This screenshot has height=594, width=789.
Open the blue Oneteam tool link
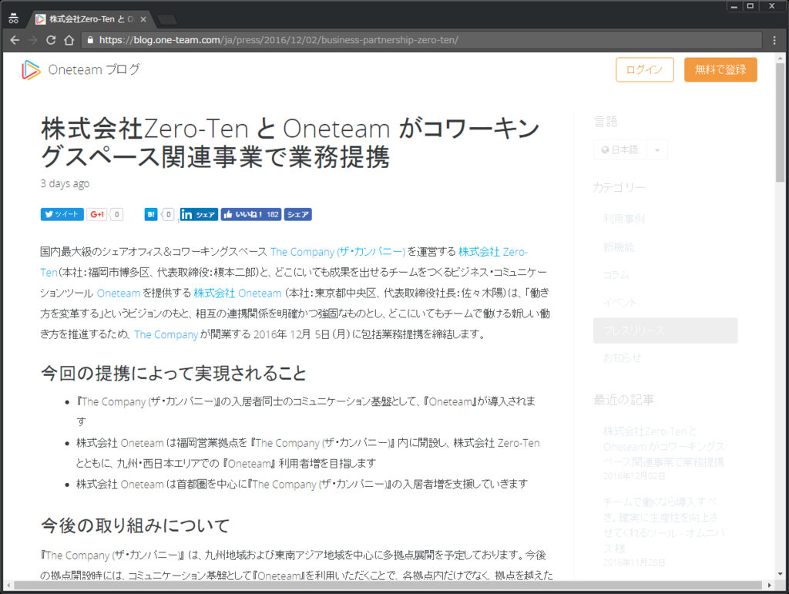[118, 294]
